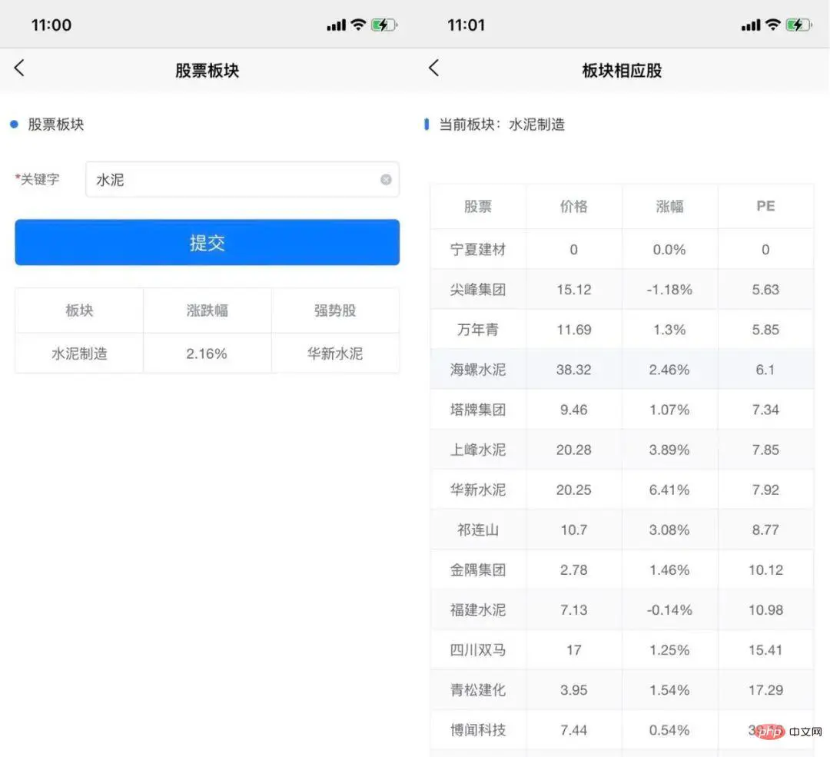Click the 2.16% 涨跌幅 value
The width and height of the screenshot is (830, 757).
(207, 353)
